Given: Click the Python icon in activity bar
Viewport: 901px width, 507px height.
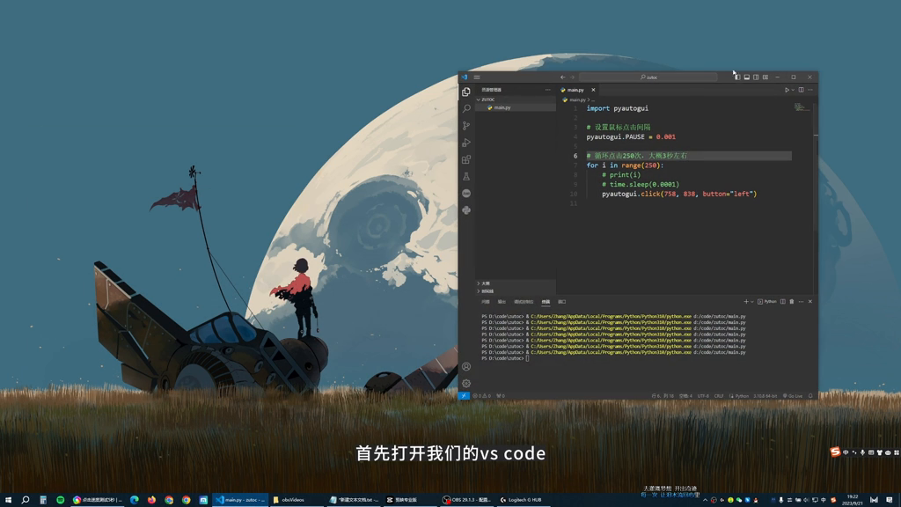Looking at the screenshot, I should click(x=466, y=210).
